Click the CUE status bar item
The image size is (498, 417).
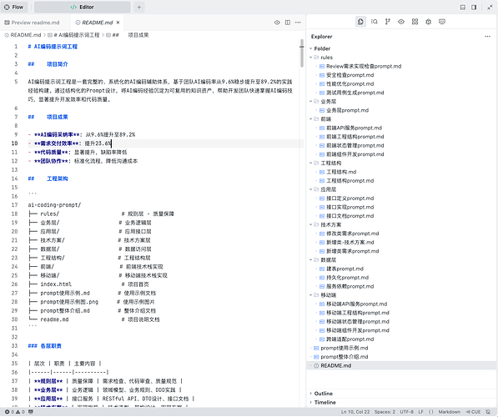pyautogui.click(x=473, y=412)
